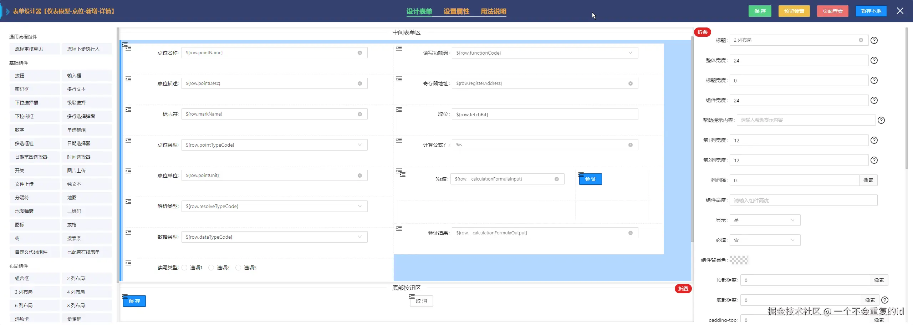Open the 显示 dropdown in properties panel
Image resolution: width=913 pixels, height=325 pixels.
coord(765,220)
